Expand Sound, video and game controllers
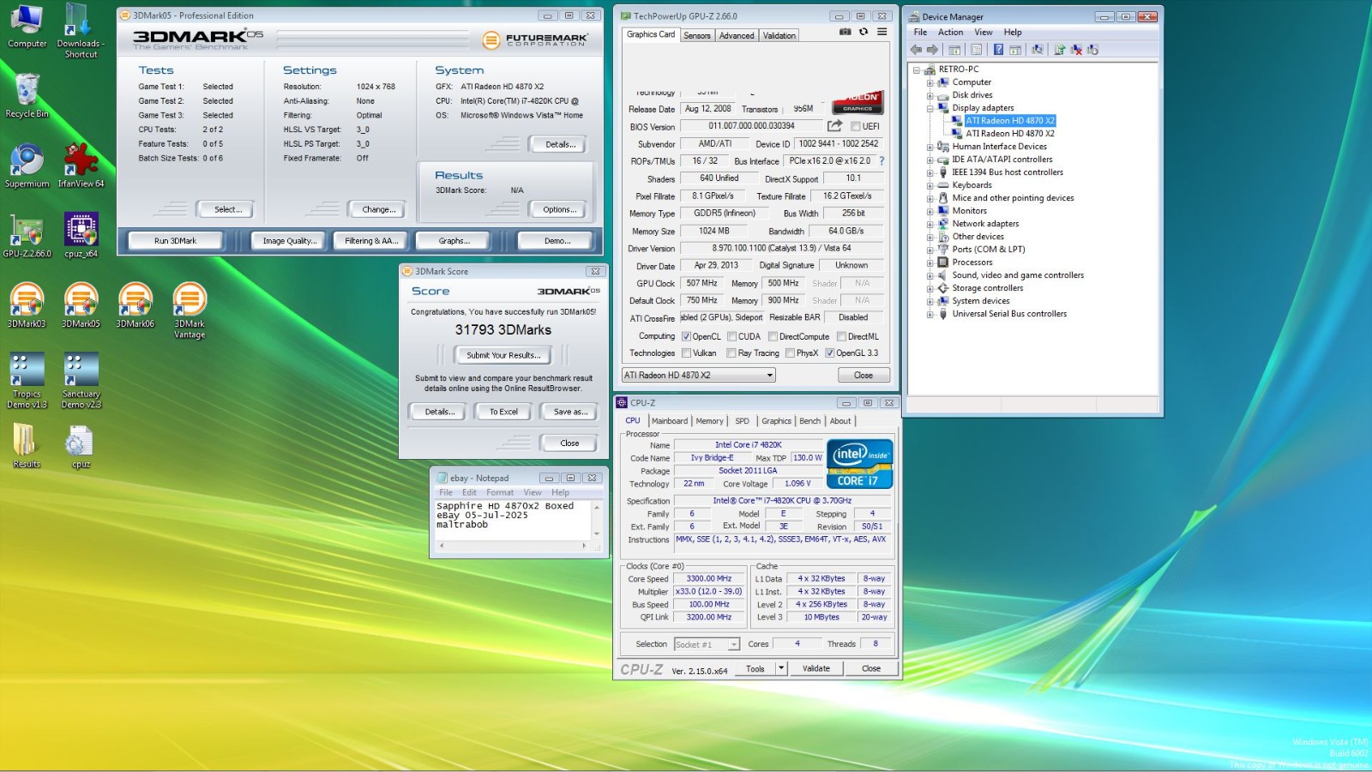This screenshot has width=1372, height=772. [x=930, y=275]
